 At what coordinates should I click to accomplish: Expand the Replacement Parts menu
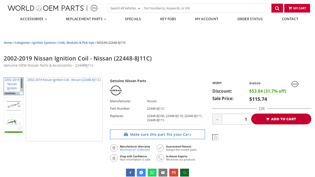tap(86, 19)
